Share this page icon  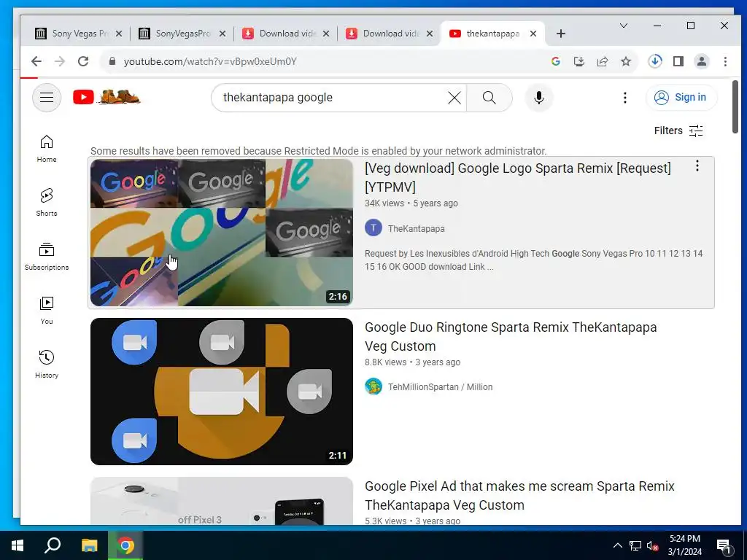tap(602, 61)
